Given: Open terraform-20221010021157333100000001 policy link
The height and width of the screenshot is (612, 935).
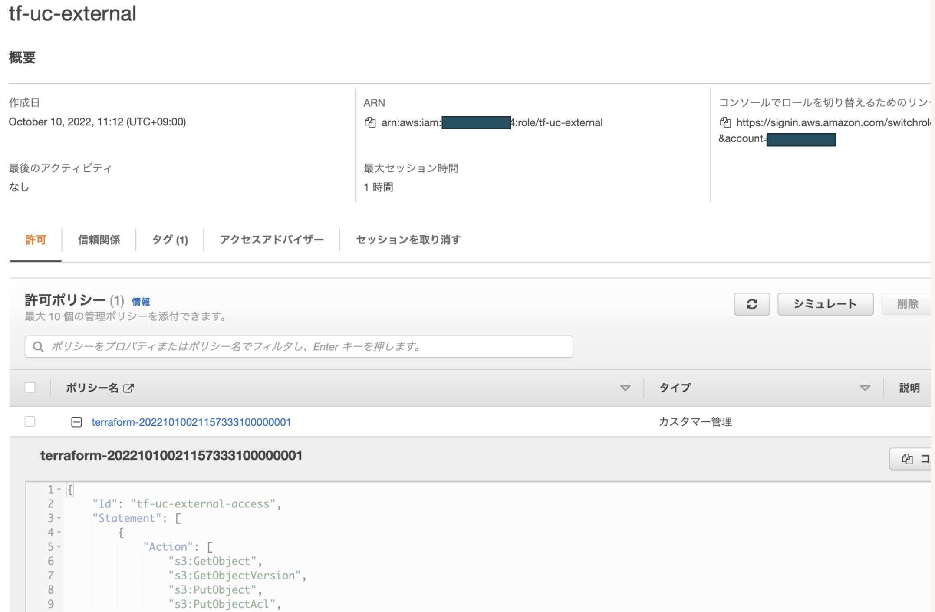Looking at the screenshot, I should 191,422.
